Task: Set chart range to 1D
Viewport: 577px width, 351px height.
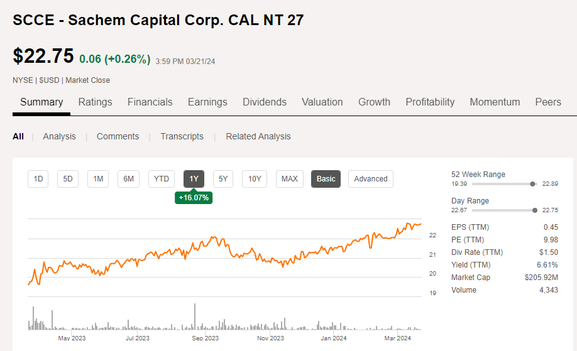Action: point(38,179)
